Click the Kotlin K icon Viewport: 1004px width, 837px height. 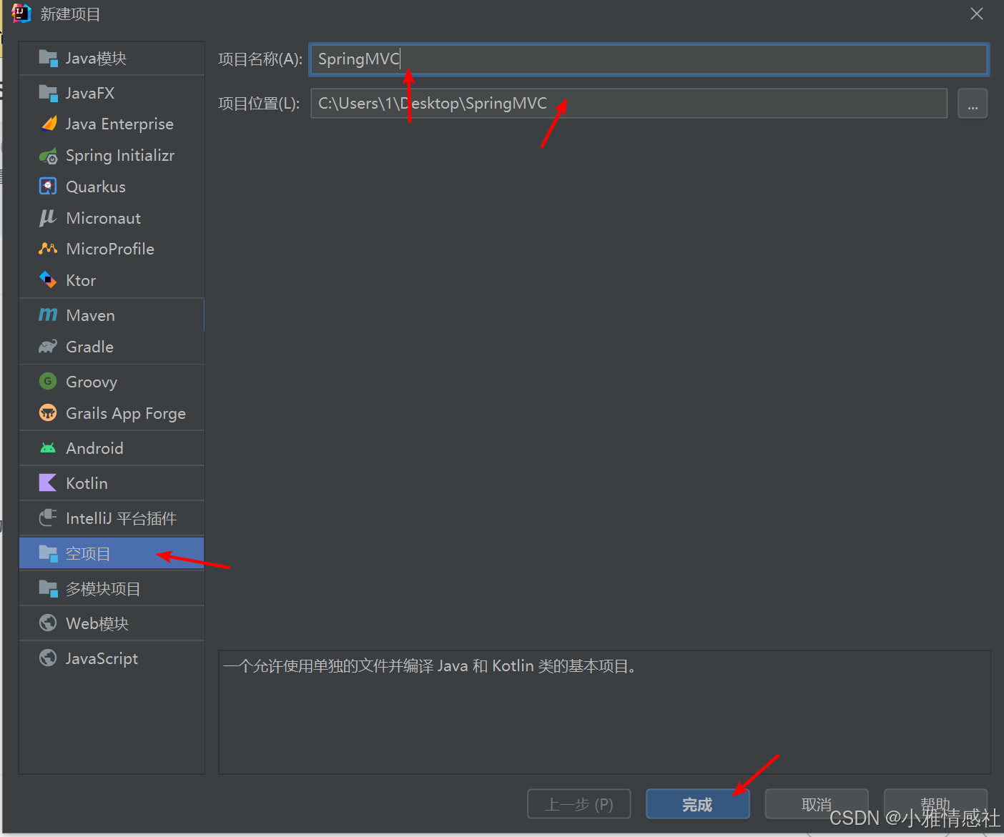(48, 483)
